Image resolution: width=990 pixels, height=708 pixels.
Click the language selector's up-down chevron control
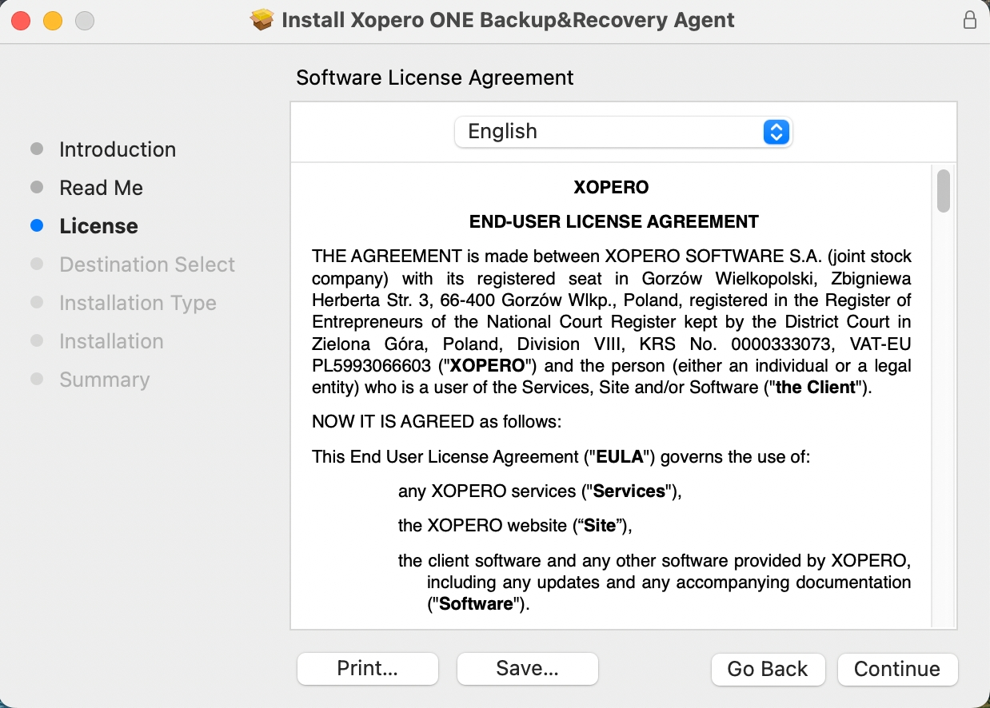coord(776,131)
